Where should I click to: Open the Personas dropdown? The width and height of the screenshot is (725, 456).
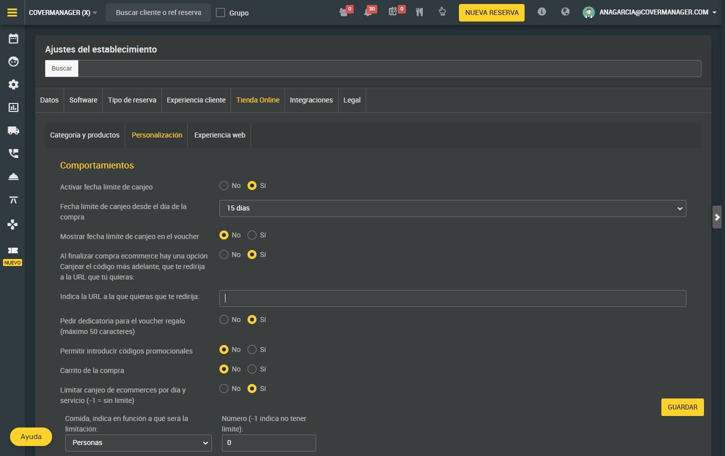(x=138, y=443)
